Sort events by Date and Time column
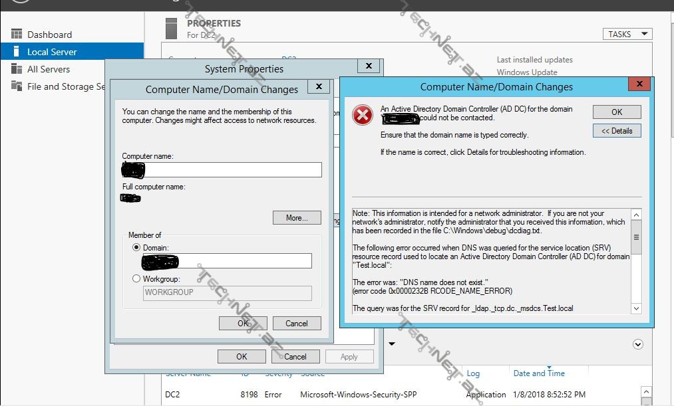 coord(539,373)
